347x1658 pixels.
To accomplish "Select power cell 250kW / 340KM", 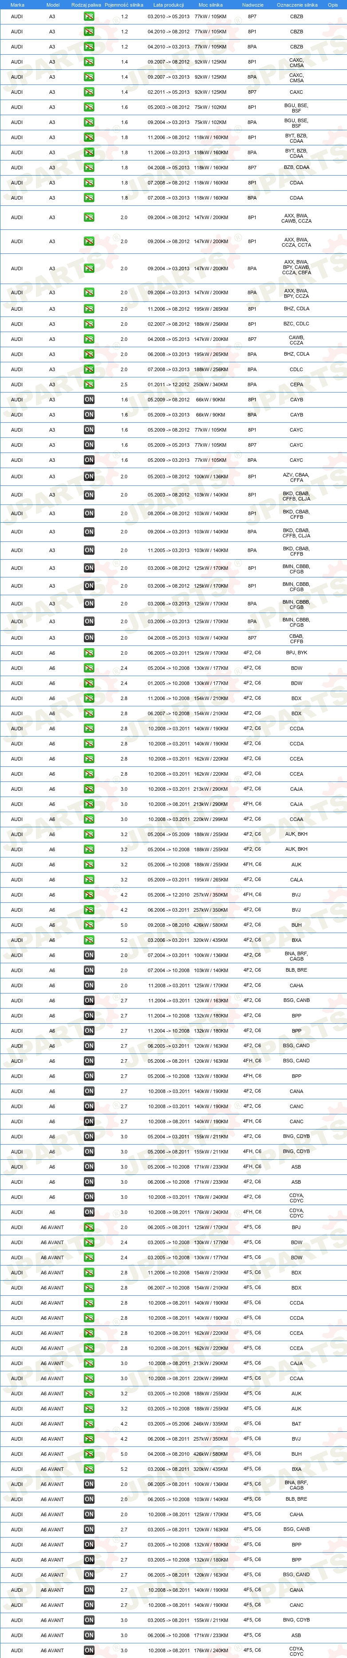I will pos(211,384).
